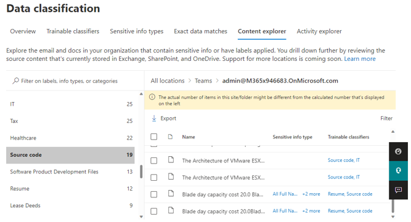
Task: Click Resume, Source code on Blade 20.0Blad... row
Action: point(350,211)
